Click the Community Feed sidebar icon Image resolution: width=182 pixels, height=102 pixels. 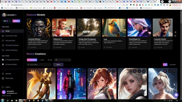3,36
